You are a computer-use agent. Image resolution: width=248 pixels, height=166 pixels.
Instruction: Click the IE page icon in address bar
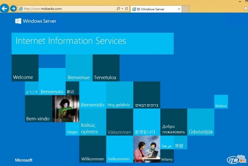[x=21, y=9]
